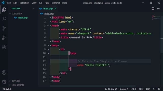163x91 pixels.
Task: Open the Edit menu
Action: (x=15, y=3)
